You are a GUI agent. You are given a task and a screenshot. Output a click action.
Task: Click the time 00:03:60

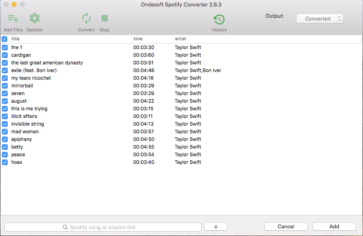tap(144, 55)
